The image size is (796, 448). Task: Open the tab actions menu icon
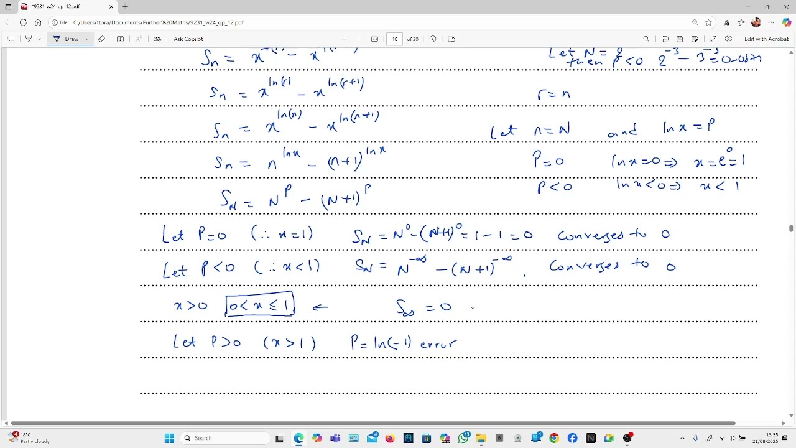[x=8, y=7]
